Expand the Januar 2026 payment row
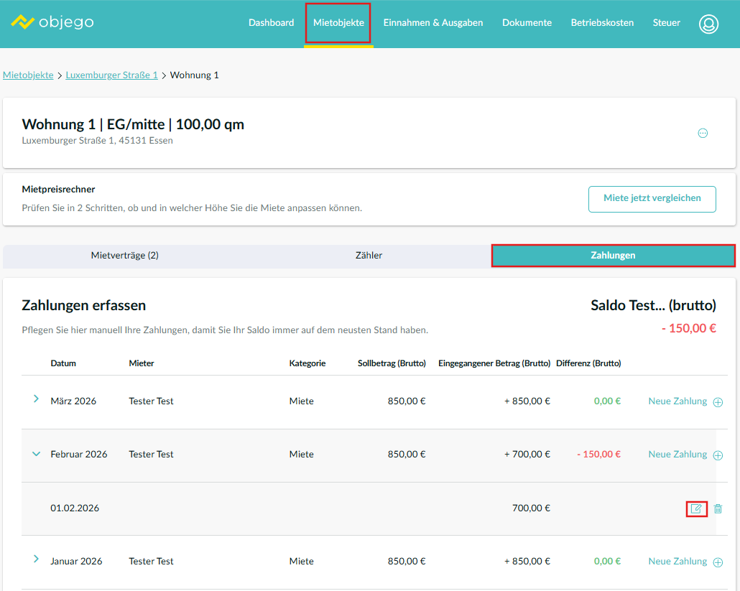The height and width of the screenshot is (591, 740). (x=36, y=559)
